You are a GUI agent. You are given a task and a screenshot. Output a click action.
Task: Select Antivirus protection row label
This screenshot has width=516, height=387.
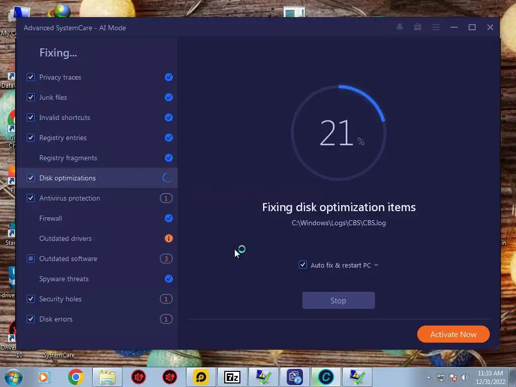tap(70, 198)
